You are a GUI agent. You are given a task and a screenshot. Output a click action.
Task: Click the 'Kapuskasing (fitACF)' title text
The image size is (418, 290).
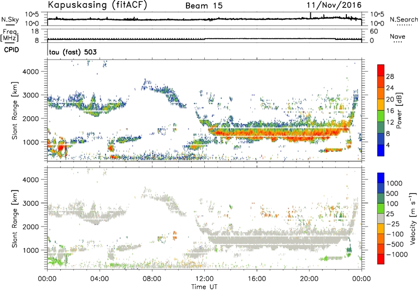tap(97, 5)
